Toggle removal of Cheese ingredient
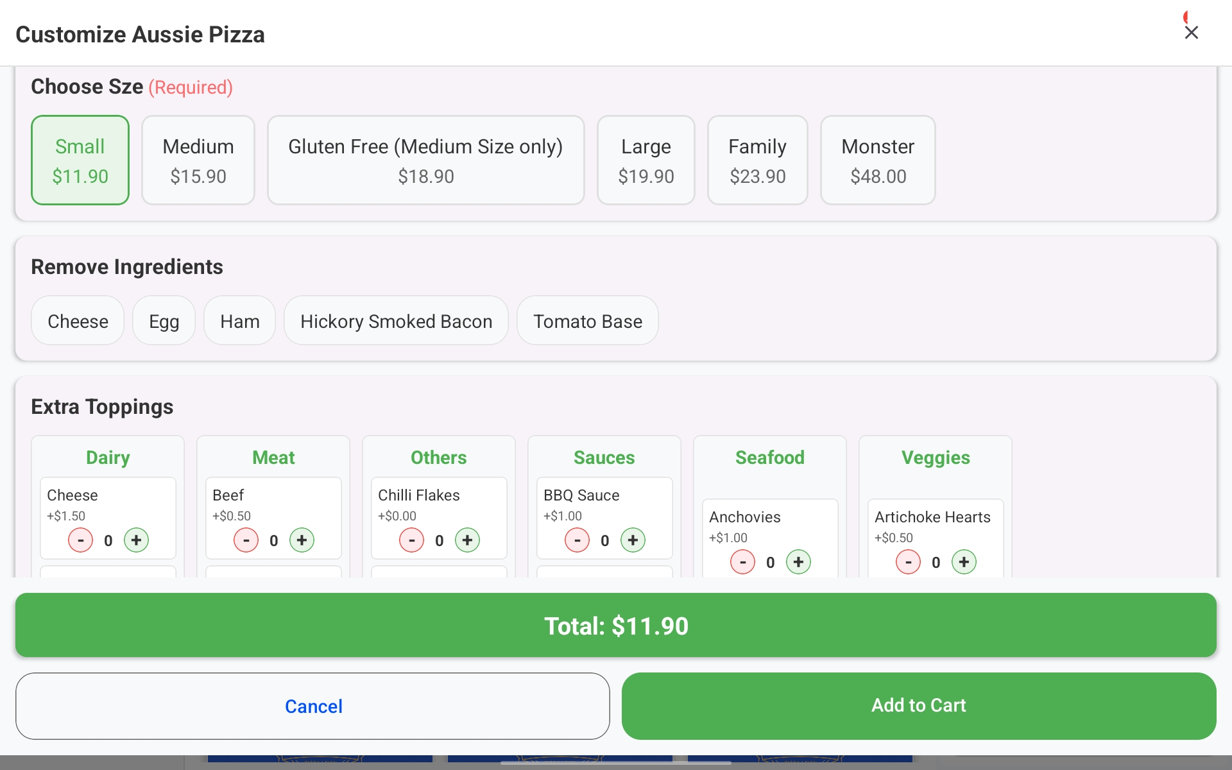The image size is (1232, 770). click(77, 321)
